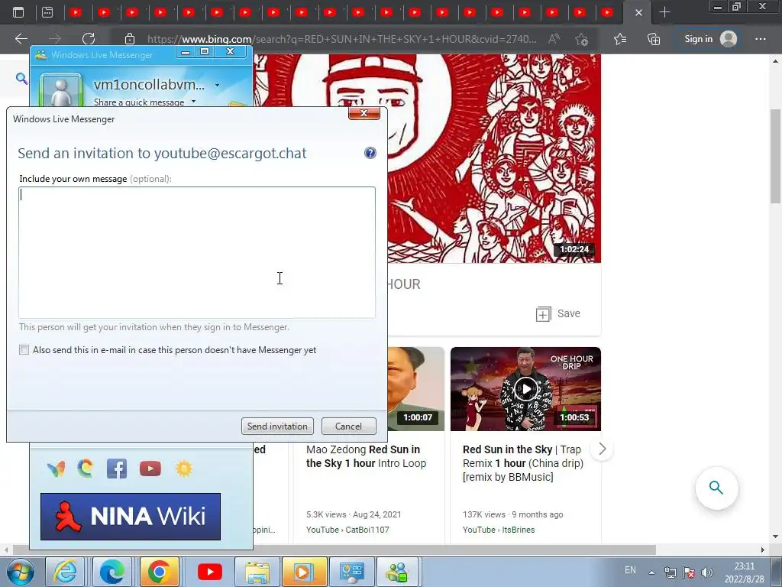Add this page to favorites star icon

coord(581,39)
